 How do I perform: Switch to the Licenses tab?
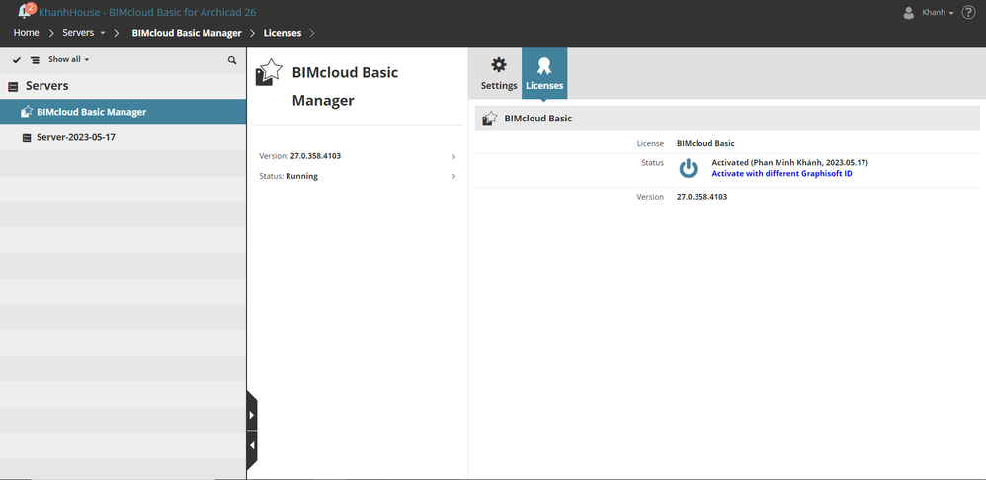(x=544, y=73)
